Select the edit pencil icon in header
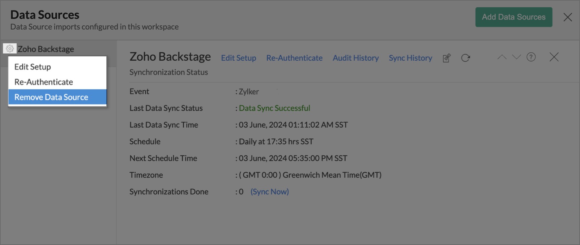Viewport: 580px width, 245px height. [x=447, y=58]
